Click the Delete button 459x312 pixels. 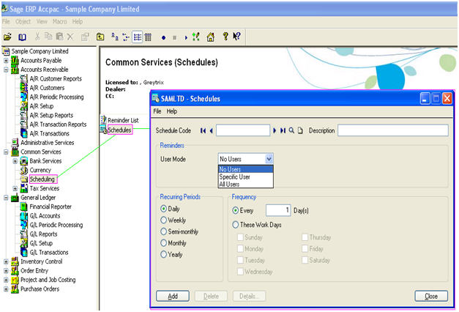(x=211, y=296)
